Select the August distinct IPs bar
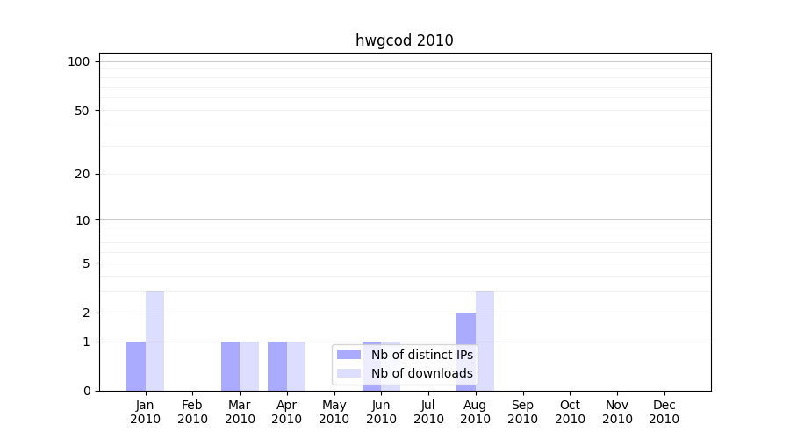The image size is (790, 439). (x=466, y=351)
